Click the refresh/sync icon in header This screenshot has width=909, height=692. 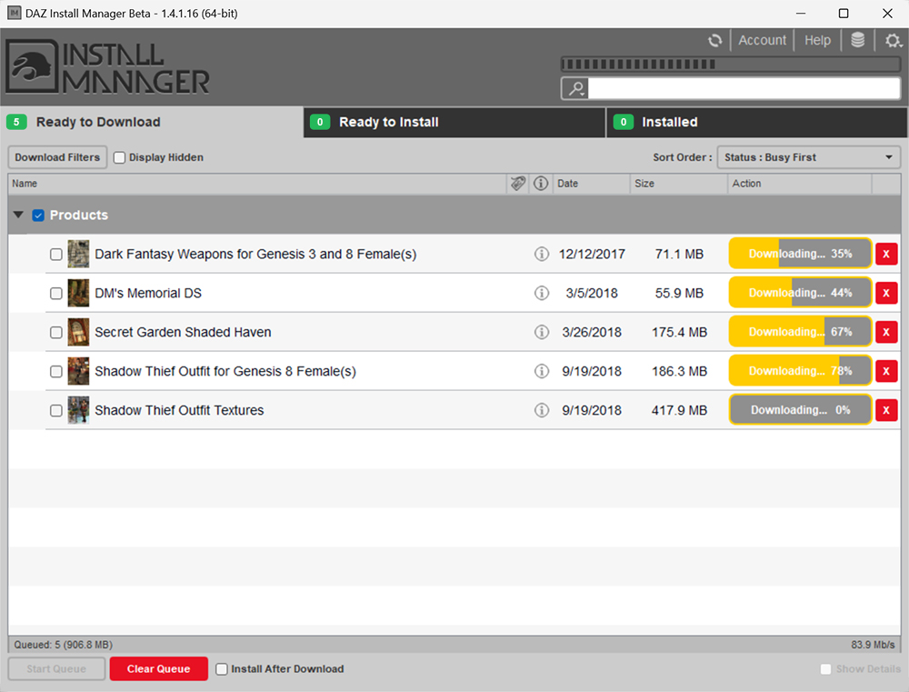tap(715, 41)
